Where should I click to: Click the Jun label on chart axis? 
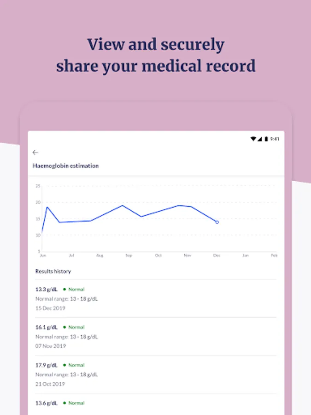pyautogui.click(x=43, y=255)
